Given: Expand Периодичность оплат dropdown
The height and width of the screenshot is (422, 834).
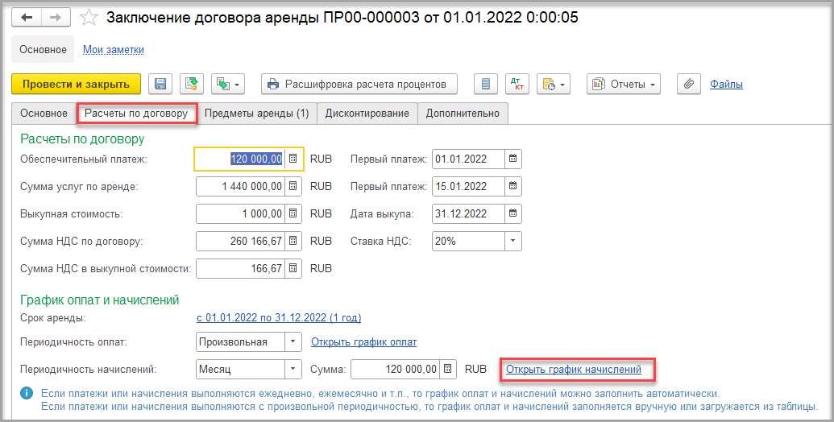Looking at the screenshot, I should click(293, 341).
